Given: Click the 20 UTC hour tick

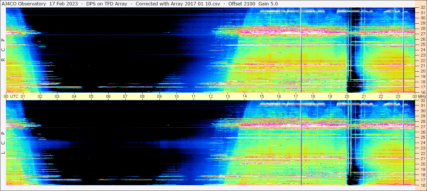Looking at the screenshot, I should click(347, 96).
